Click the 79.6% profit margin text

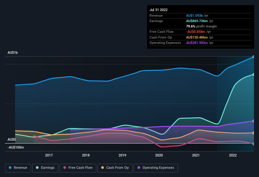[x=201, y=26]
